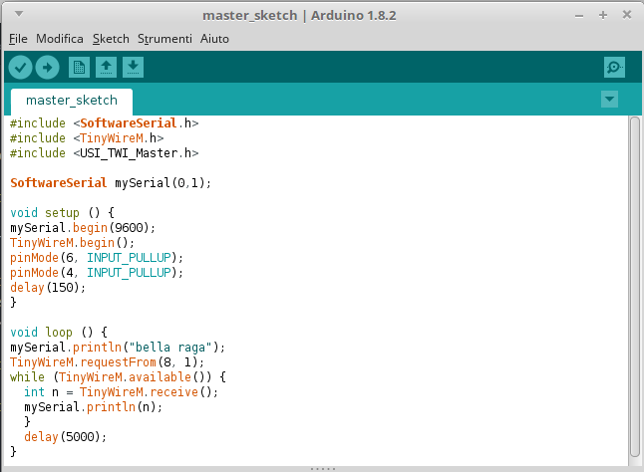
Task: Open the window menu triangle in title bar
Action: (19, 14)
